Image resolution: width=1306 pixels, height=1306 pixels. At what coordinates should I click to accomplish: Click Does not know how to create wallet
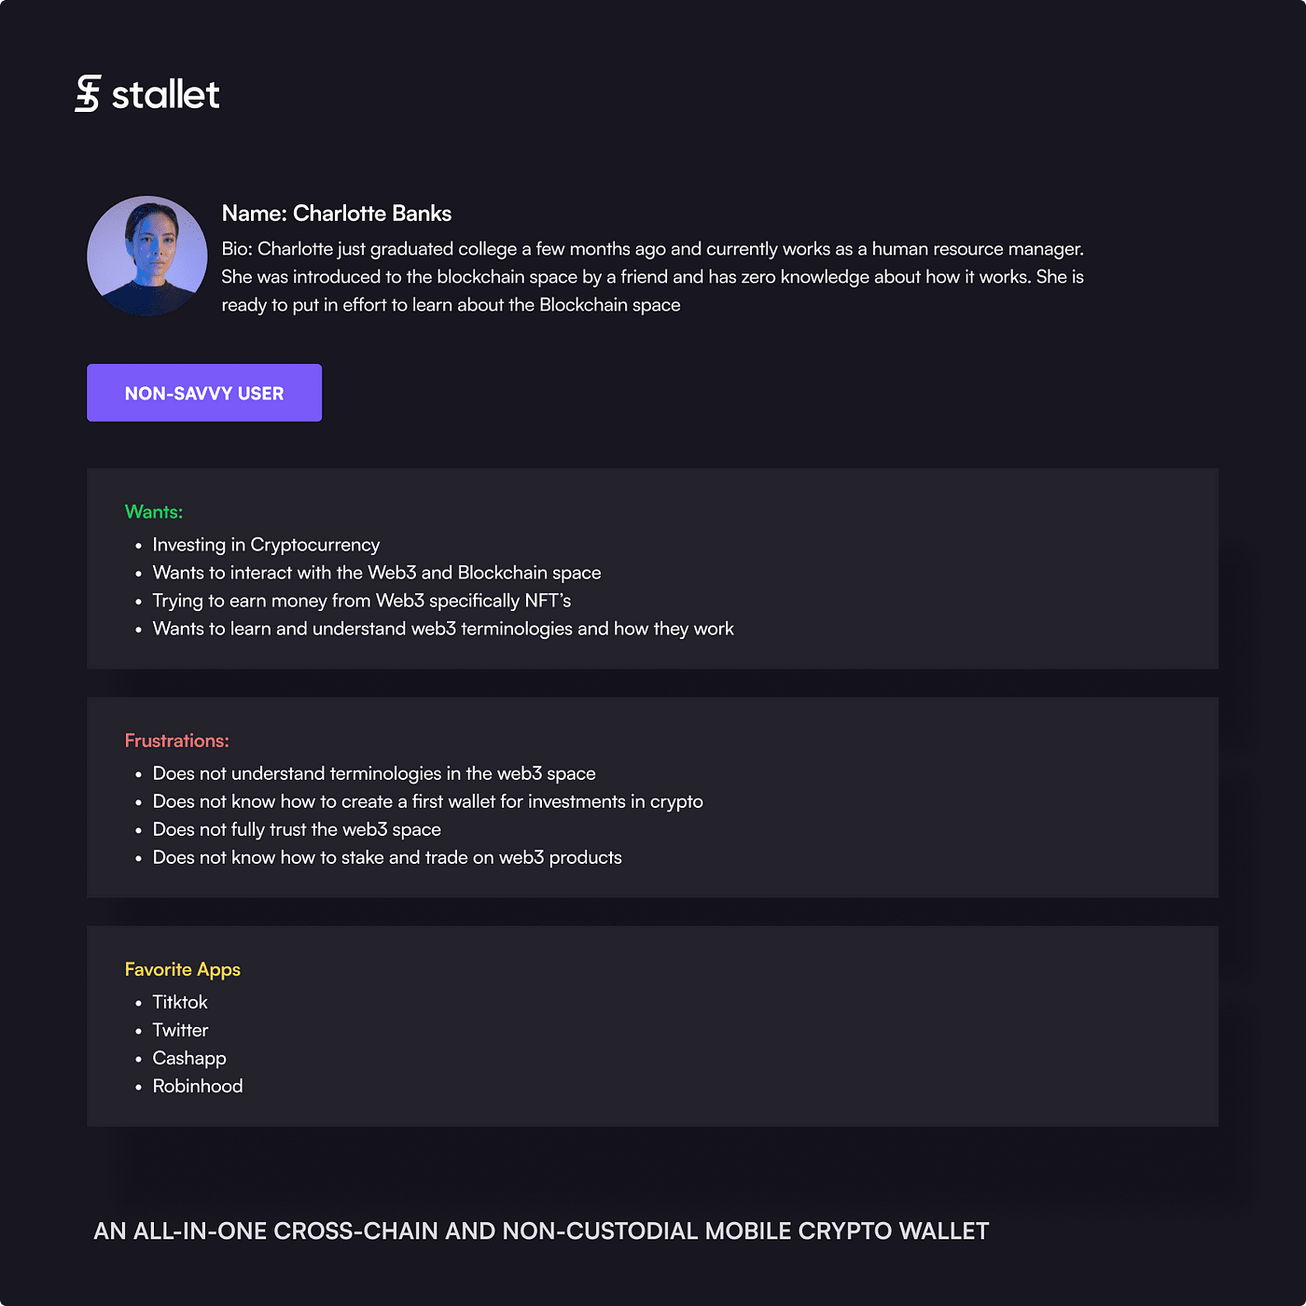click(428, 801)
